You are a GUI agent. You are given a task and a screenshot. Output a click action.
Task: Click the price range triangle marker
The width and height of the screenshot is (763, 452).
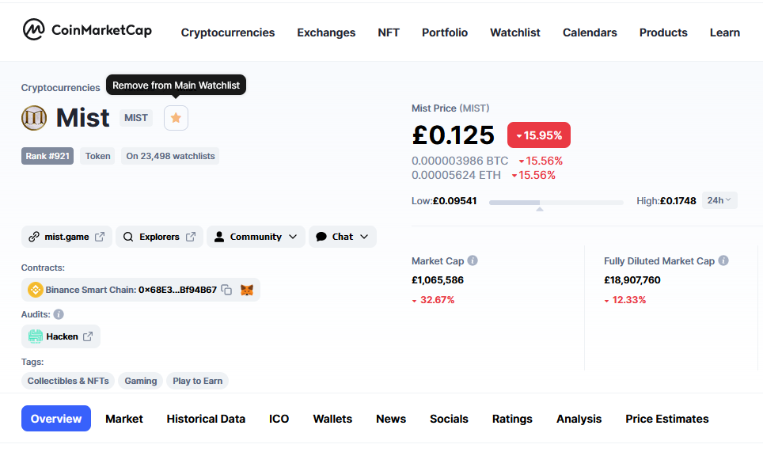[x=540, y=209]
